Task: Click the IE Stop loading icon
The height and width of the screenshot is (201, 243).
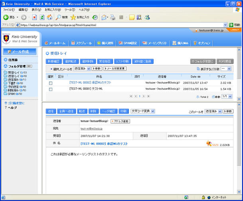Action: [34, 18]
